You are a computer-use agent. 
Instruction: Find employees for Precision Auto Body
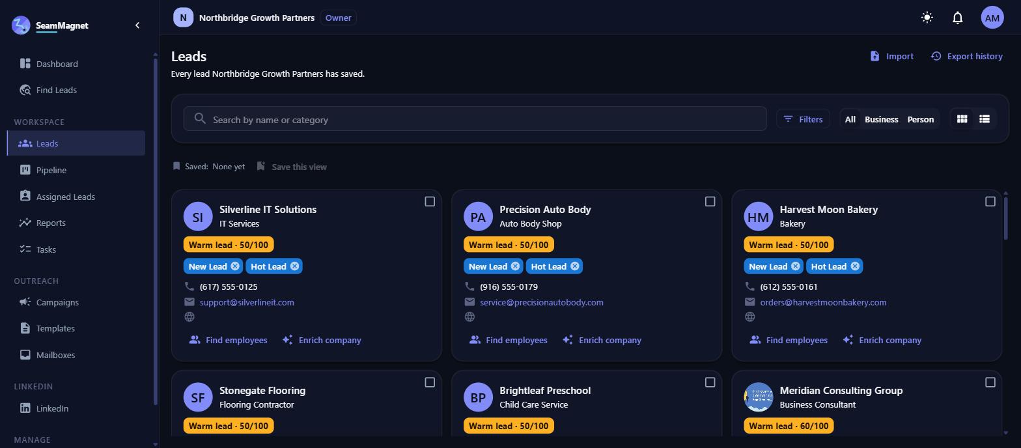508,340
